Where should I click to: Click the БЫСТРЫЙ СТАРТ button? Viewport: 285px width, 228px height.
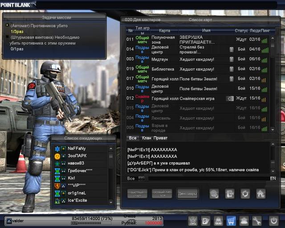pos(137,194)
